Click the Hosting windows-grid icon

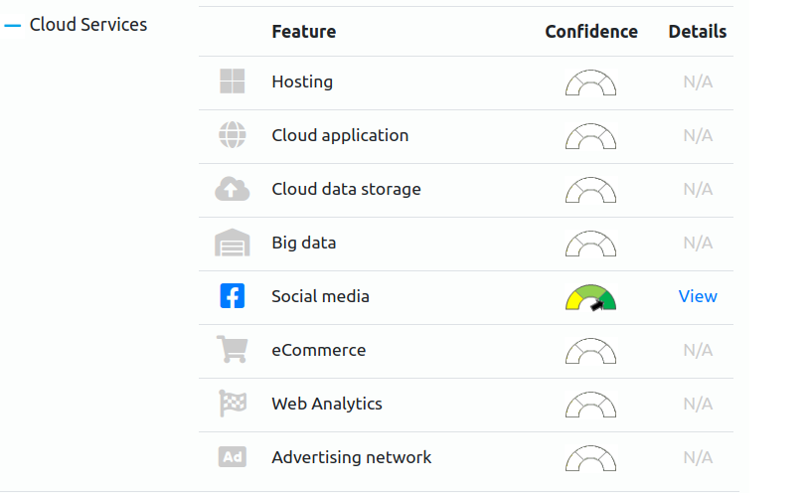[x=233, y=82]
